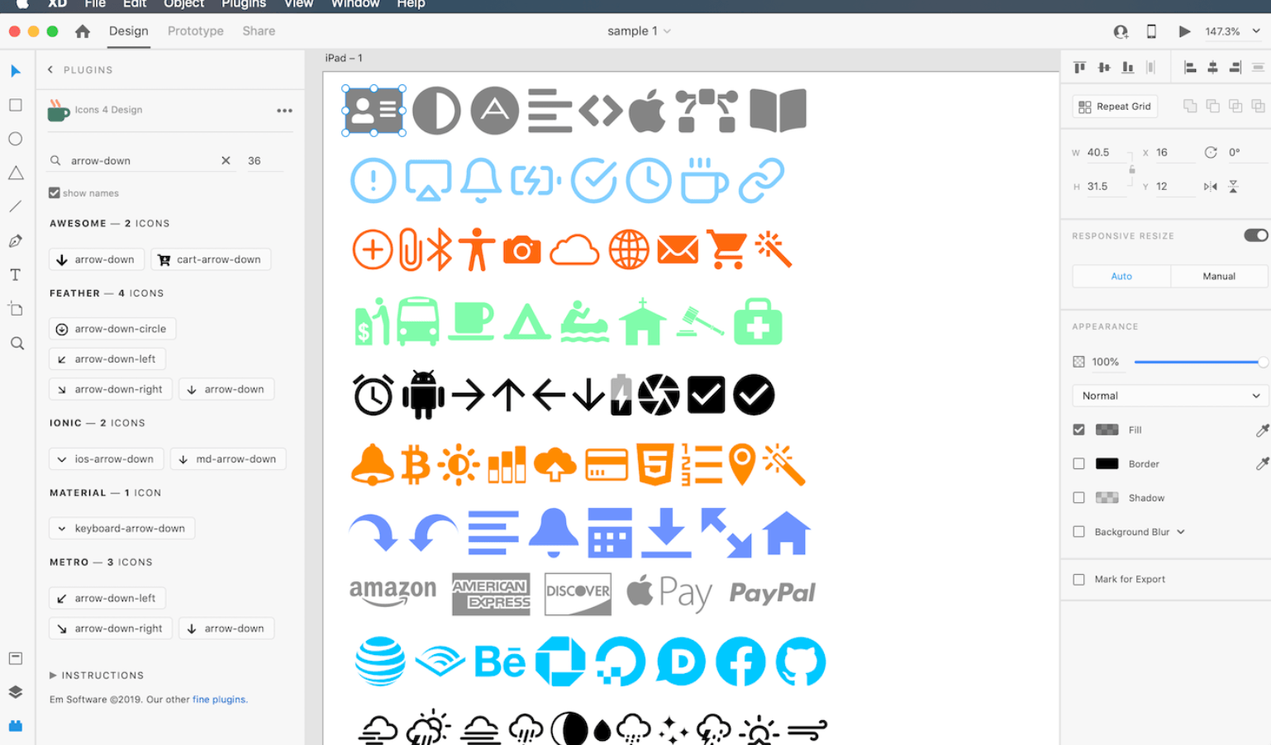The width and height of the screenshot is (1271, 745).
Task: Expand the Background Blur options arrow
Action: [x=1181, y=532]
